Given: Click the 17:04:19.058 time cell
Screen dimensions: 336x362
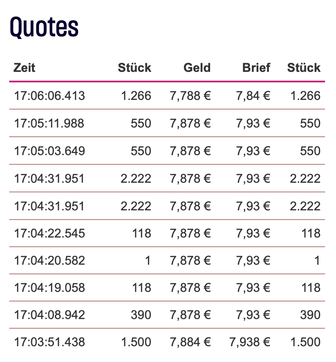Looking at the screenshot, I should tap(50, 288).
